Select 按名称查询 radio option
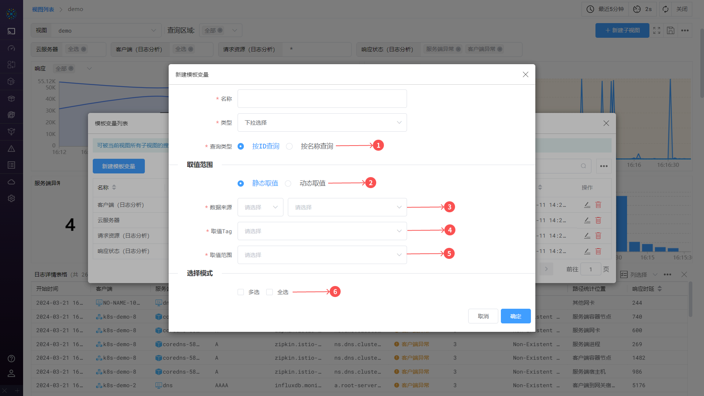 pyautogui.click(x=290, y=146)
